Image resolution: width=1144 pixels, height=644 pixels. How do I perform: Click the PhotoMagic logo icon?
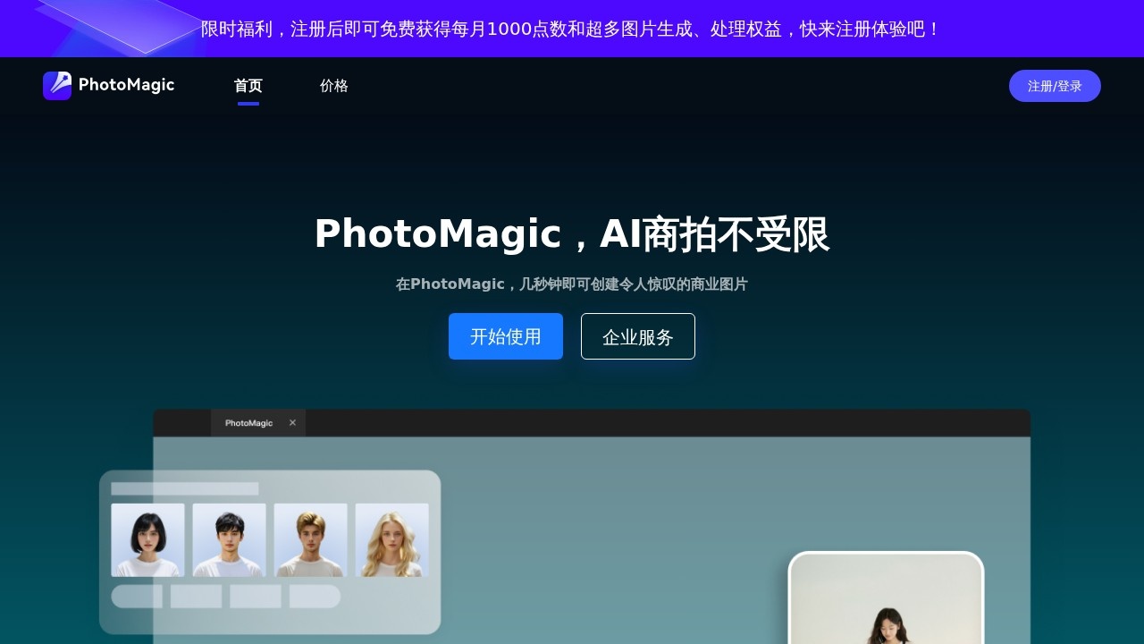click(x=57, y=86)
